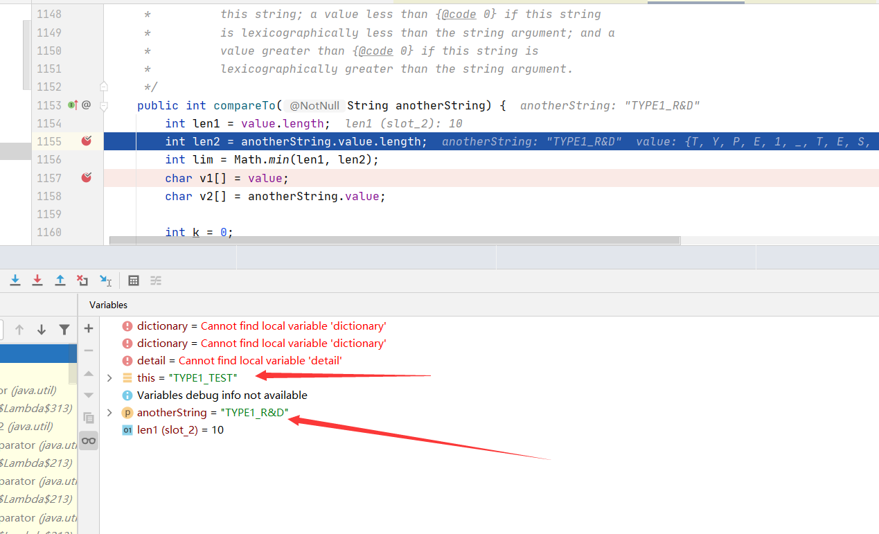The width and height of the screenshot is (879, 534).
Task: Click the @code link on line 1150
Action: click(376, 51)
